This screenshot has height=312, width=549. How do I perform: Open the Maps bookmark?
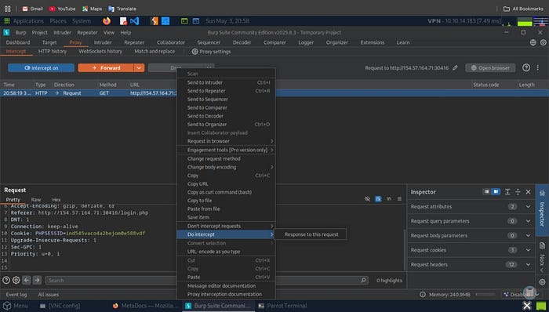pyautogui.click(x=92, y=9)
